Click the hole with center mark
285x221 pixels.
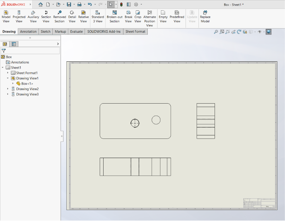pos(135,123)
